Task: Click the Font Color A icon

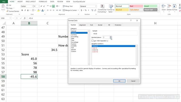Action: click(x=43, y=10)
